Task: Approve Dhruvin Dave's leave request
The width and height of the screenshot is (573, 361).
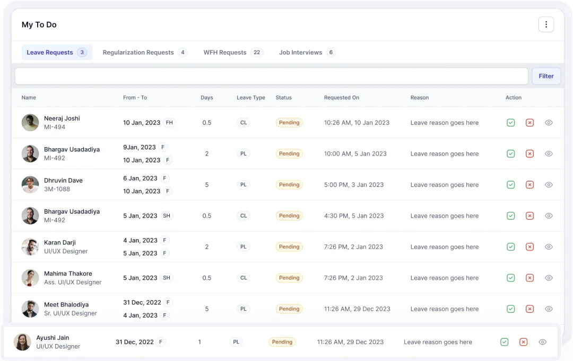Action: click(x=510, y=185)
